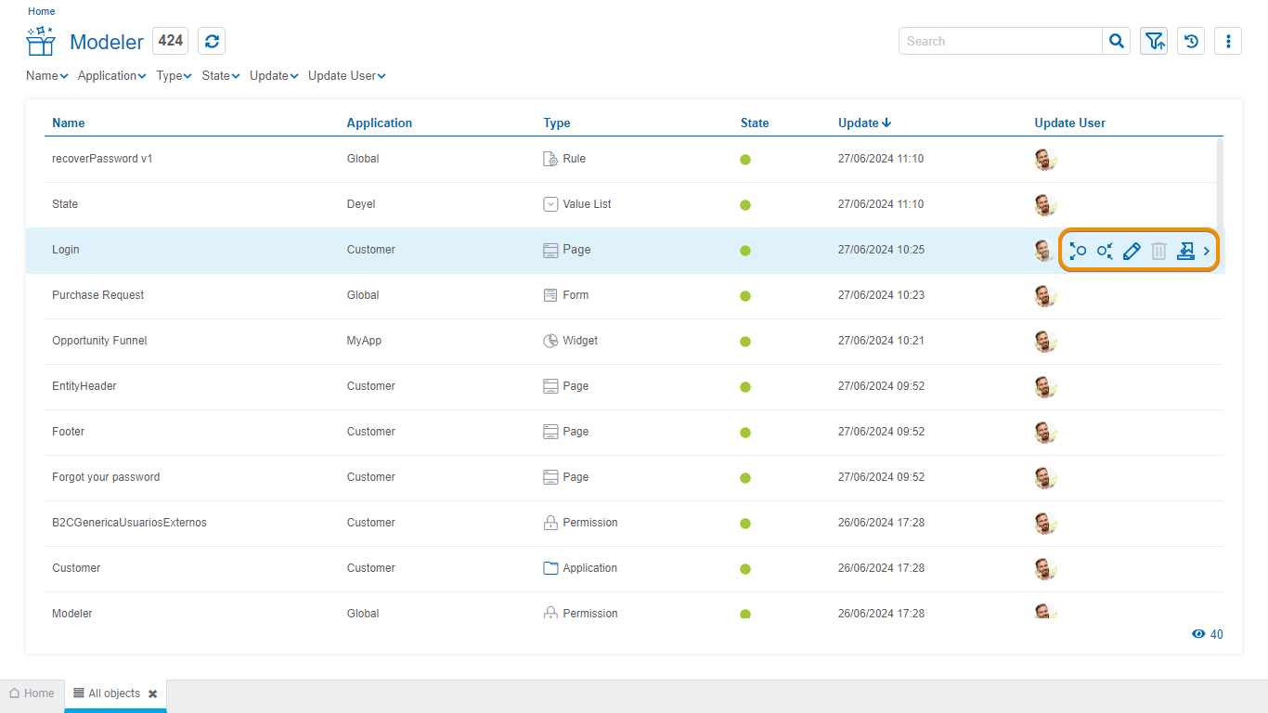Click the eye icon showing 40
The image size is (1268, 713).
coord(1198,634)
